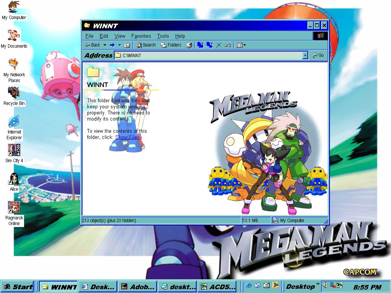Open the Edit menu
The width and height of the screenshot is (391, 293).
pyautogui.click(x=104, y=36)
